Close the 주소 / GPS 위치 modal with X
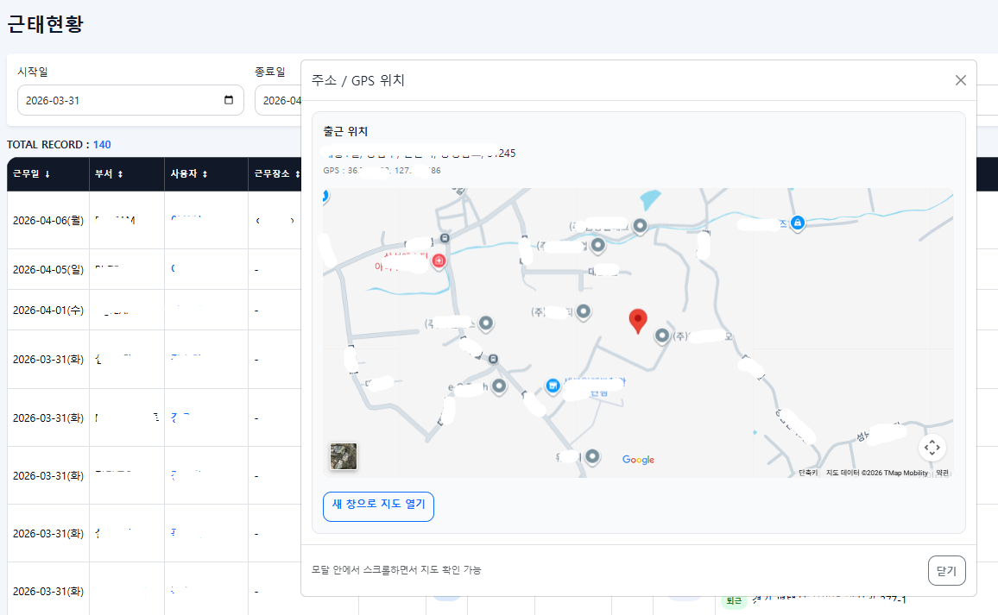This screenshot has width=998, height=615. 961,80
